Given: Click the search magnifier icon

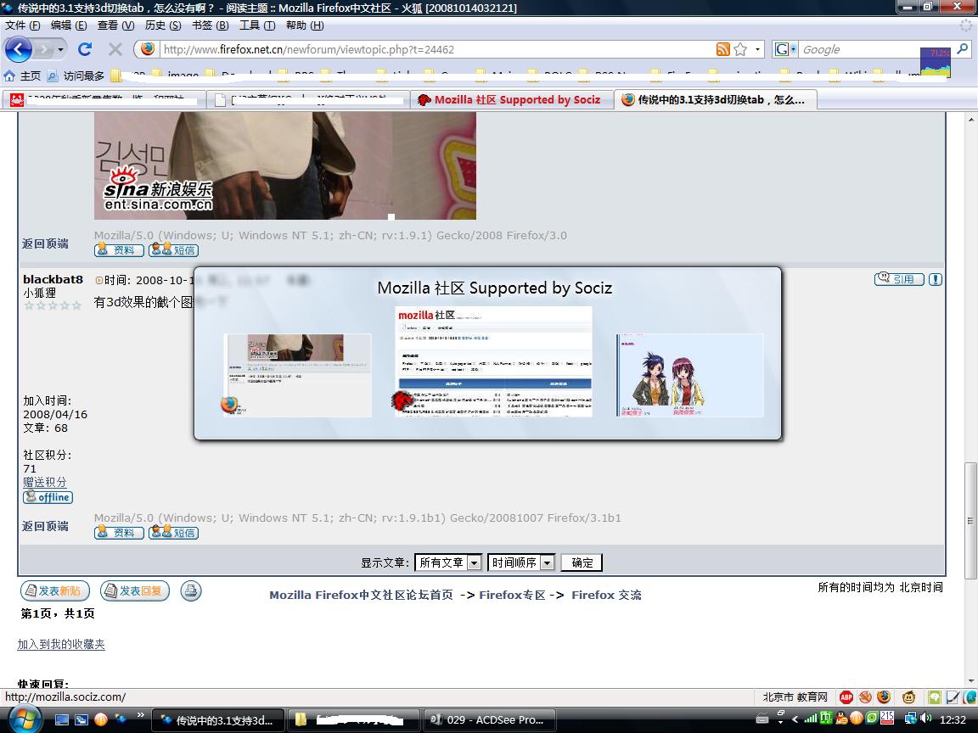Looking at the screenshot, I should coord(963,48).
